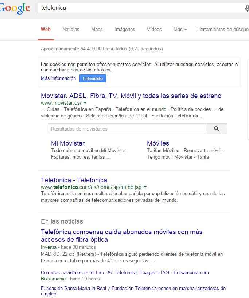Open the Más dropdown menu
The height and width of the screenshot is (298, 249).
(180, 30)
